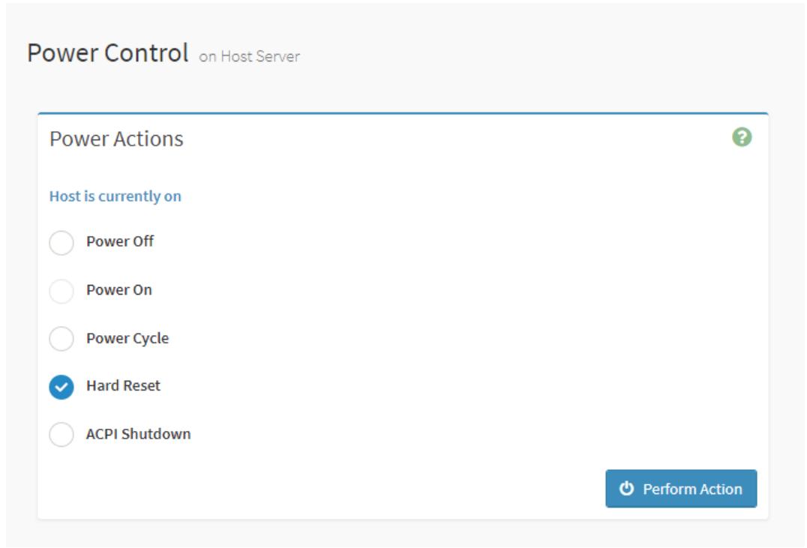Viewport: 807px width, 548px height.
Task: Click the "on Host Server" subtitle
Action: [249, 57]
